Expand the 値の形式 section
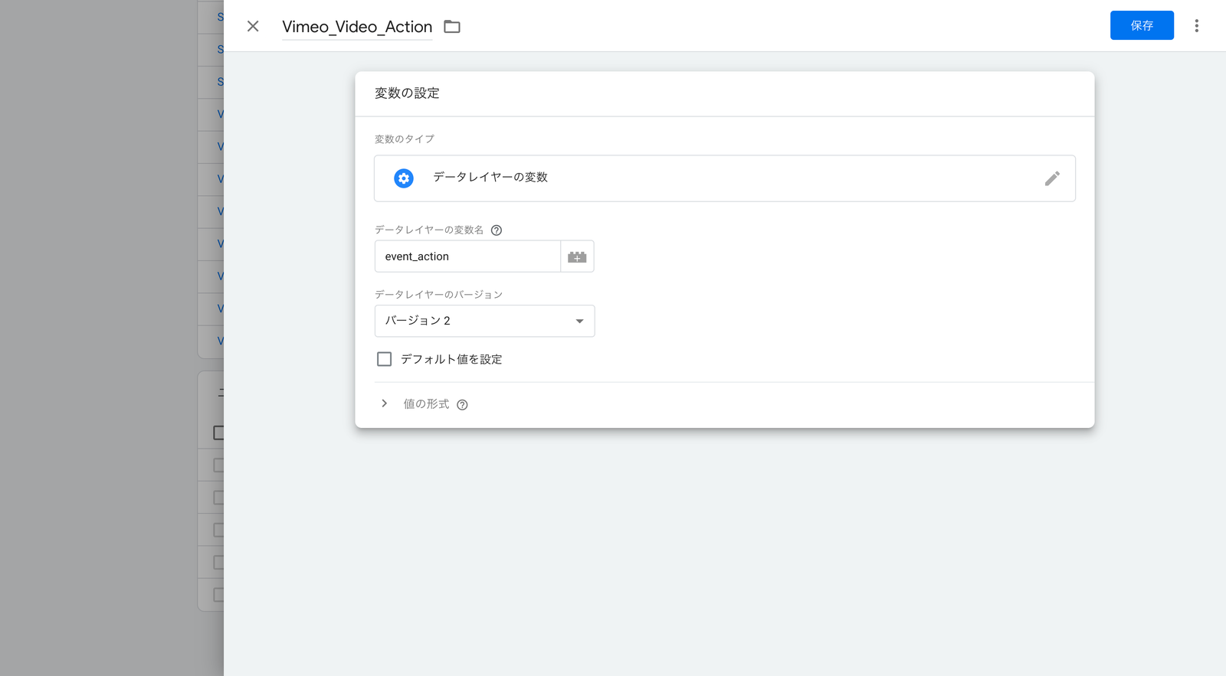The width and height of the screenshot is (1226, 676). 385,403
